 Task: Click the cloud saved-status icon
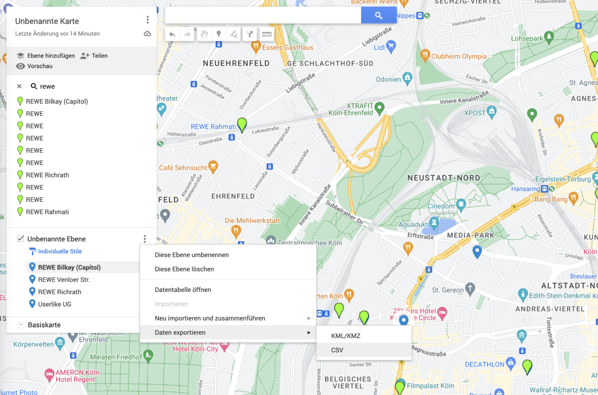click(147, 34)
